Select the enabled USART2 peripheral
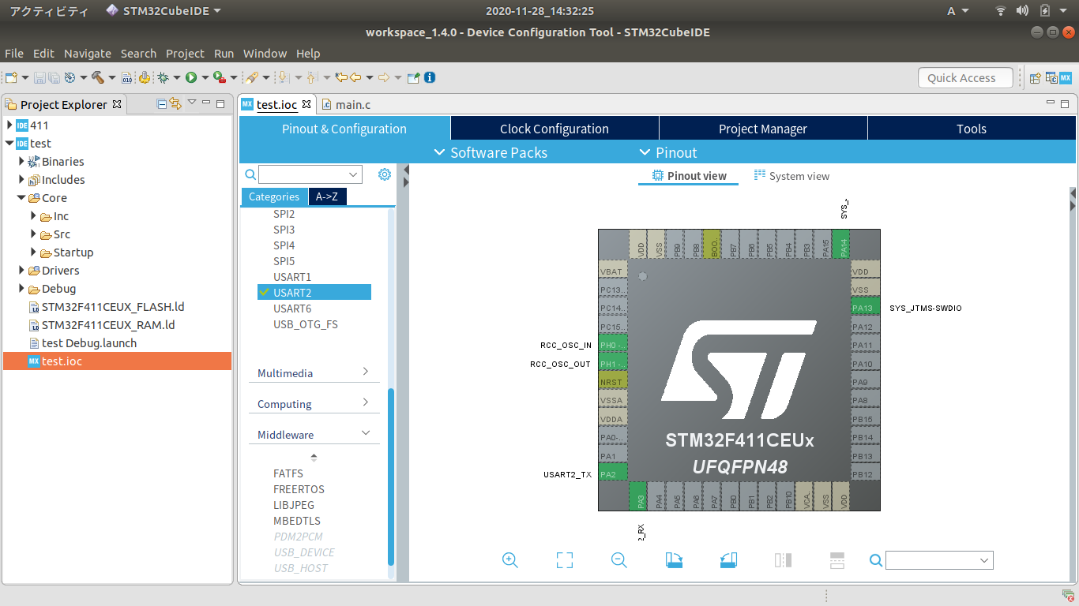 292,292
